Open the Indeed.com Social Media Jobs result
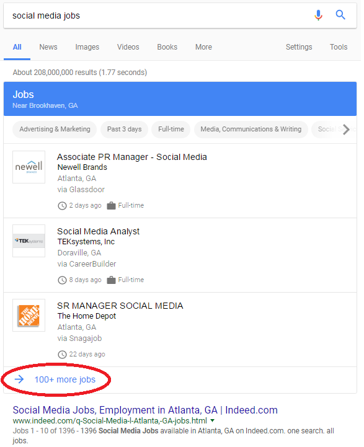The image size is (364, 447). pyautogui.click(x=145, y=410)
